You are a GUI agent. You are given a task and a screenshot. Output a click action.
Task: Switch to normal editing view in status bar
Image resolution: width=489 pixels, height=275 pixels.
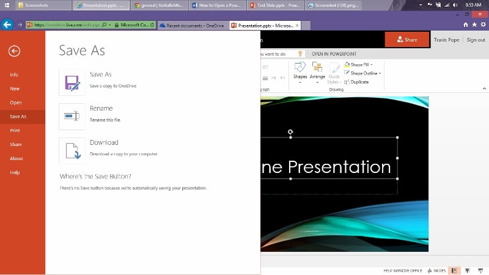pyautogui.click(x=454, y=271)
